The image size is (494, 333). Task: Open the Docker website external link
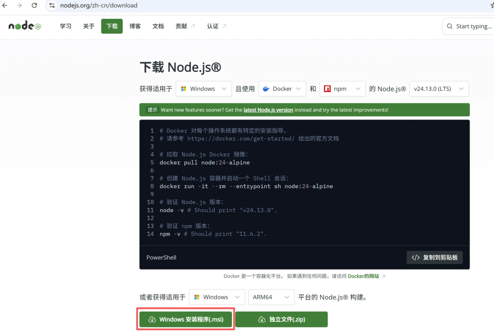coord(364,276)
